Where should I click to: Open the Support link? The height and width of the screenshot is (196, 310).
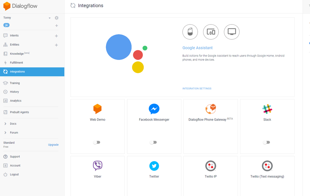[x=15, y=156]
